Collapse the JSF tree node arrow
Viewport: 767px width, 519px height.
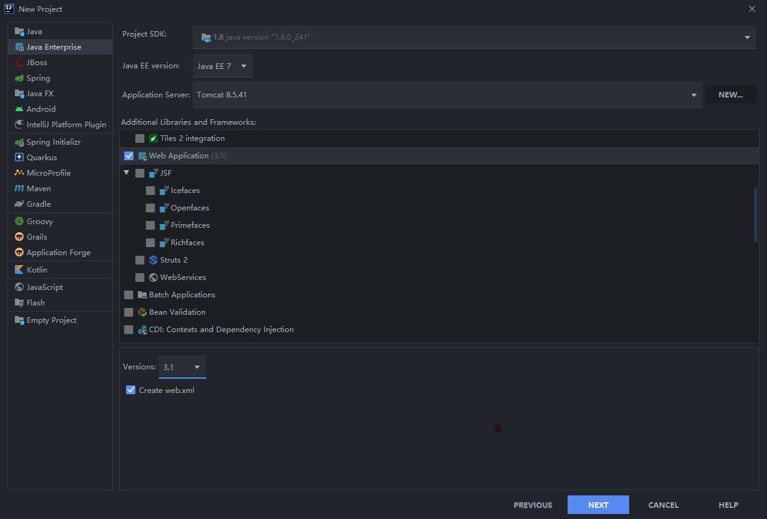coord(127,173)
